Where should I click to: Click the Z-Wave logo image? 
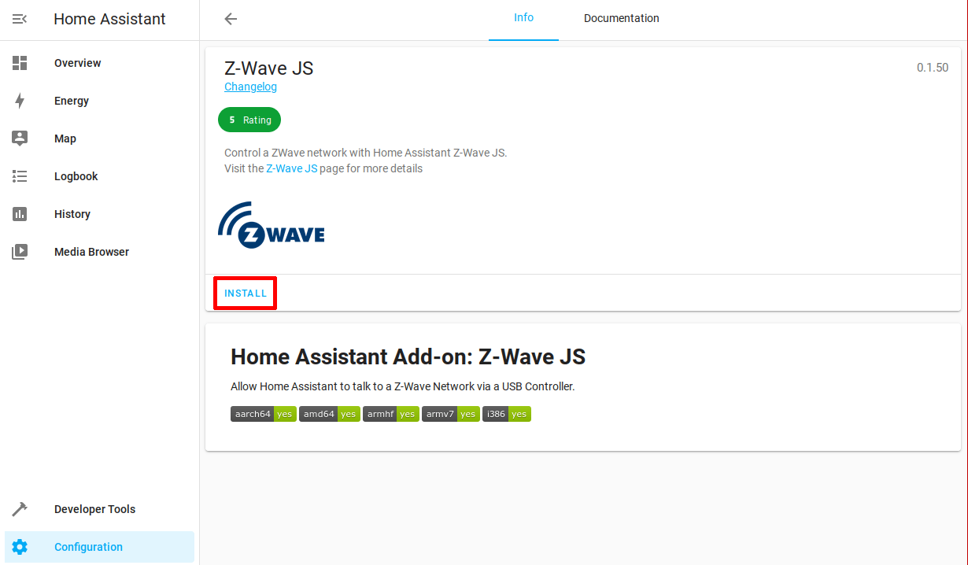click(x=271, y=225)
